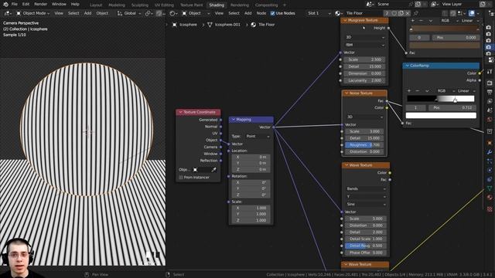Open the ColorRamp node RGB color mode dropdown
Screen dimensions: 495x278
click(x=445, y=91)
